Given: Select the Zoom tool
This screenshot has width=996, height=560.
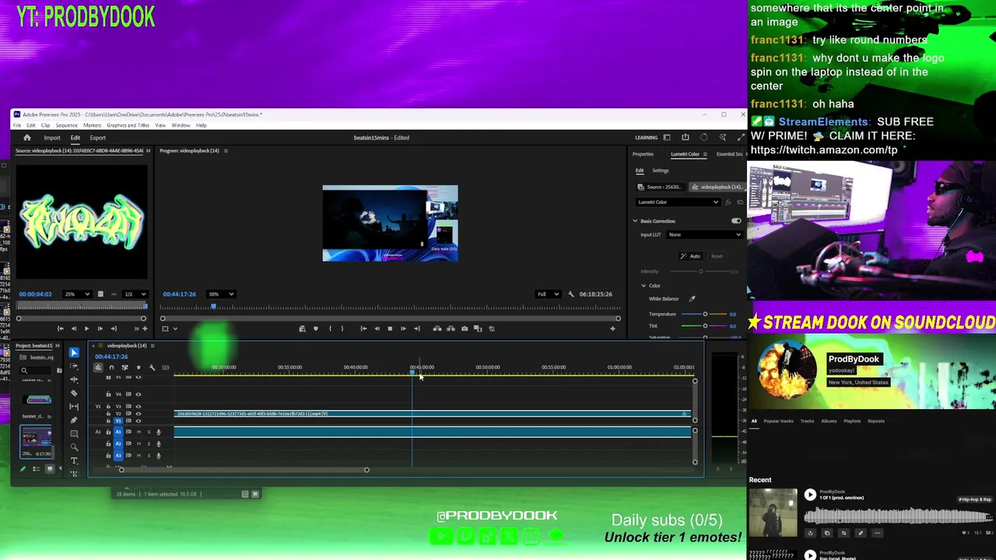Looking at the screenshot, I should 74,447.
